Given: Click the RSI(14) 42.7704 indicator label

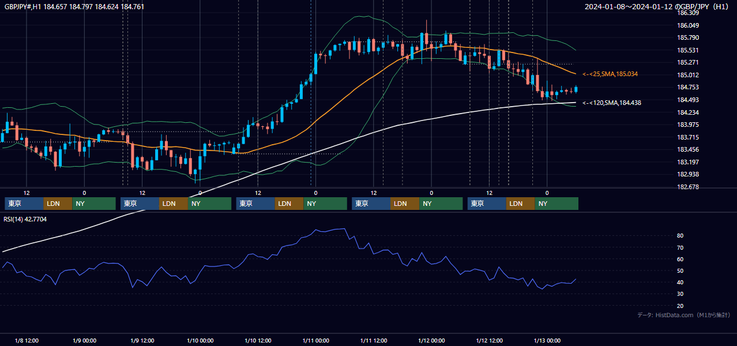Looking at the screenshot, I should tap(25, 219).
